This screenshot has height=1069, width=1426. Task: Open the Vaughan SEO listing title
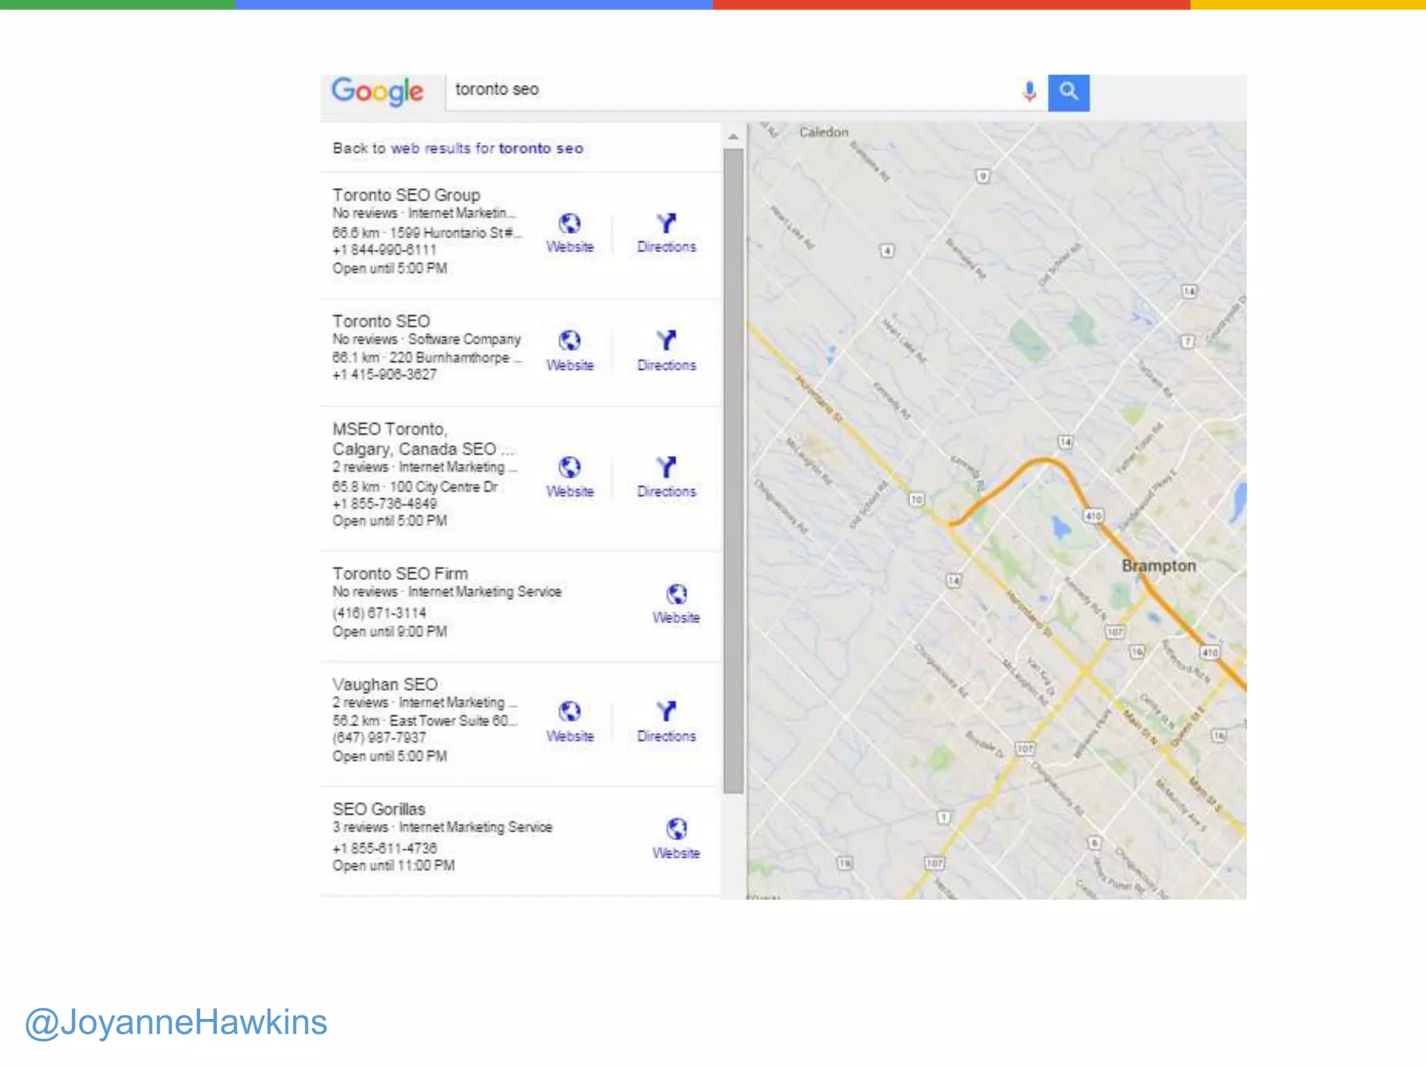click(384, 684)
